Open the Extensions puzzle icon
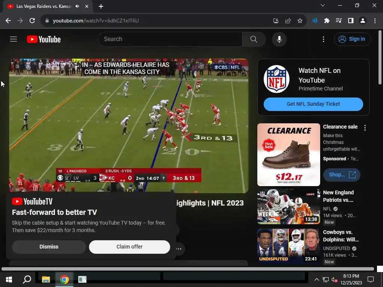This screenshot has height=287, width=383. point(327,21)
